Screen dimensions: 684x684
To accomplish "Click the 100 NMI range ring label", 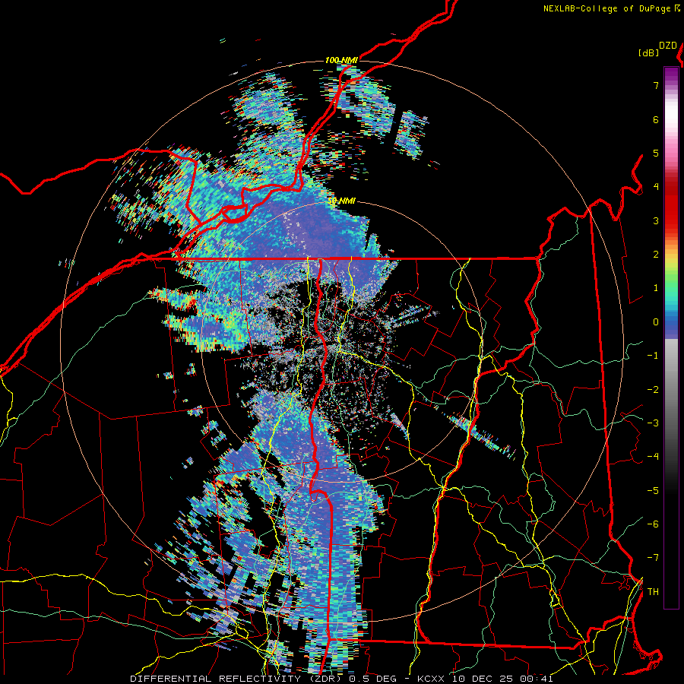I will coord(340,60).
